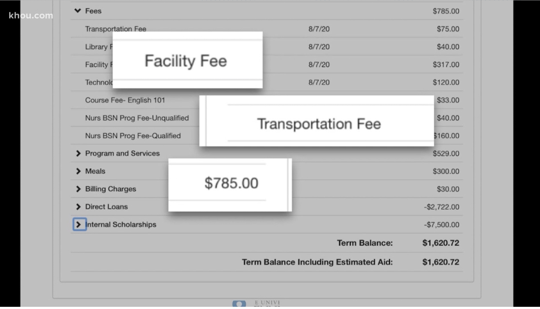Screen dimensions: 540x309
Task: Click the khou.com watermark logo
Action: pos(31,15)
